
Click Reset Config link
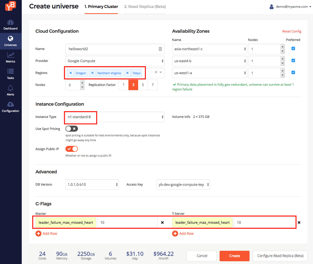point(292,31)
